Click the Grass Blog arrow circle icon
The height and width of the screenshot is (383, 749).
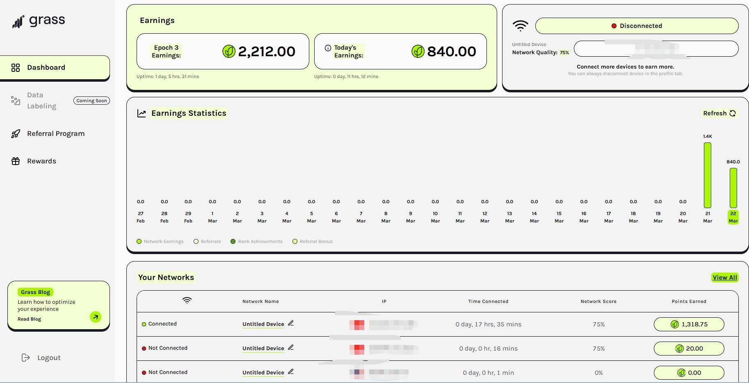[x=96, y=317]
